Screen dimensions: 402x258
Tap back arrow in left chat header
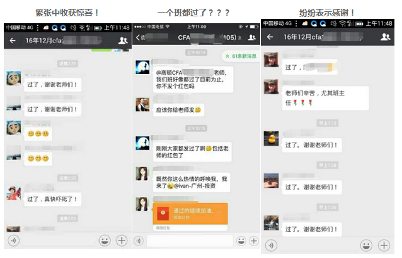(x=12, y=40)
